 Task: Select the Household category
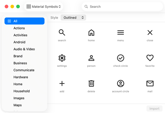tap(24, 91)
